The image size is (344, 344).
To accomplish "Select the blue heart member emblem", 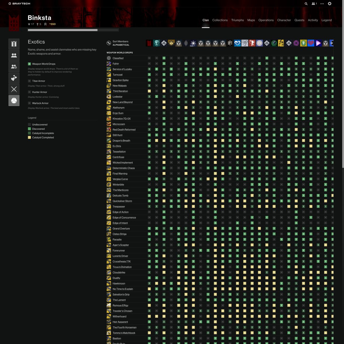I will [x=237, y=43].
